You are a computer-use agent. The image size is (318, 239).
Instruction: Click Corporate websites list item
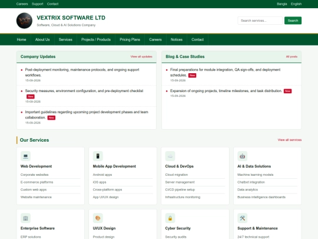[x=35, y=175]
